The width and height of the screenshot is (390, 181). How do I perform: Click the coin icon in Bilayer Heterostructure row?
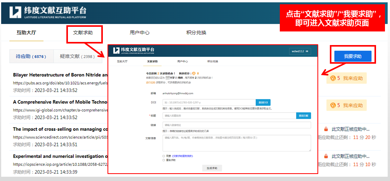click(333, 78)
